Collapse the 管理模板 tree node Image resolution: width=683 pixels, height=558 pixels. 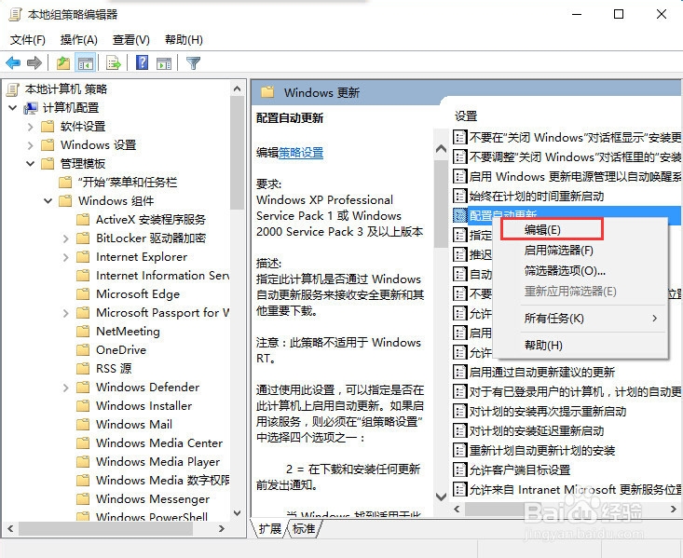(30, 164)
